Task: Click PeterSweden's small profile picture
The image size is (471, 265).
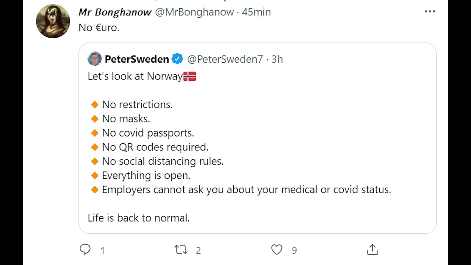Action: click(95, 59)
